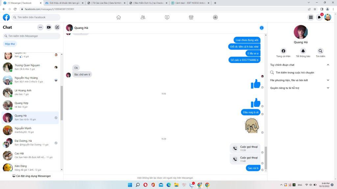Open the Facebook Watch video icon
This screenshot has width=337, height=189.
pyautogui.click(x=167, y=17)
